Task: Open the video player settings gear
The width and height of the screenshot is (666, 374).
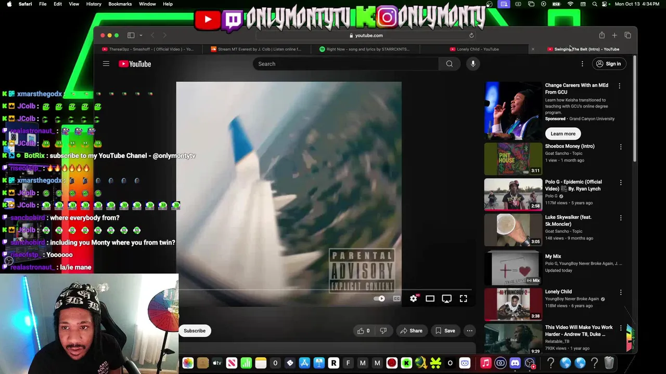Action: click(x=413, y=299)
